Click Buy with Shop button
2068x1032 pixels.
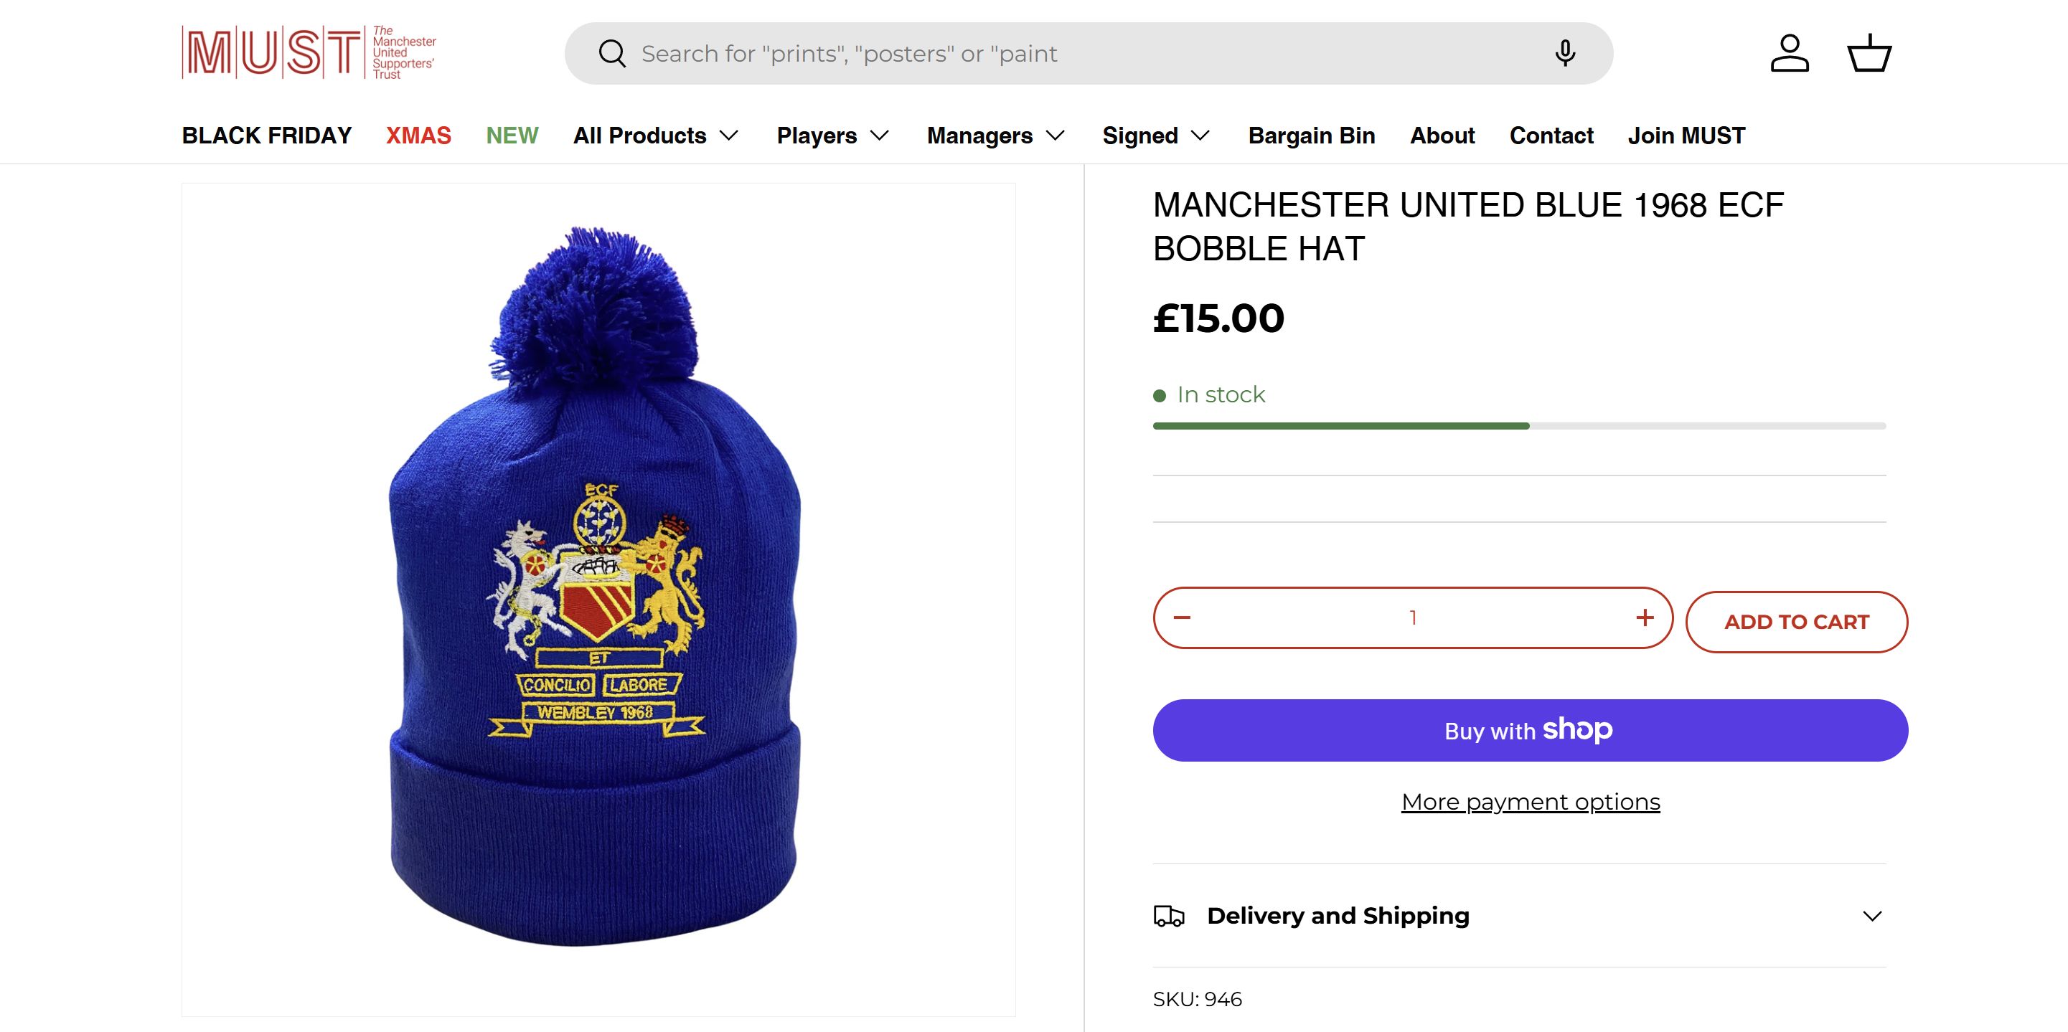pyautogui.click(x=1529, y=730)
